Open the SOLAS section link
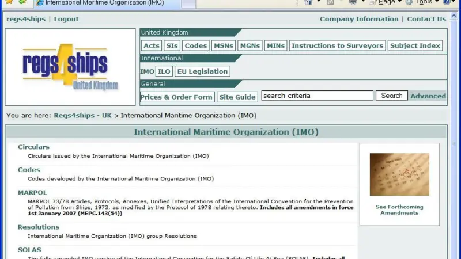This screenshot has height=259, width=461. [29, 250]
